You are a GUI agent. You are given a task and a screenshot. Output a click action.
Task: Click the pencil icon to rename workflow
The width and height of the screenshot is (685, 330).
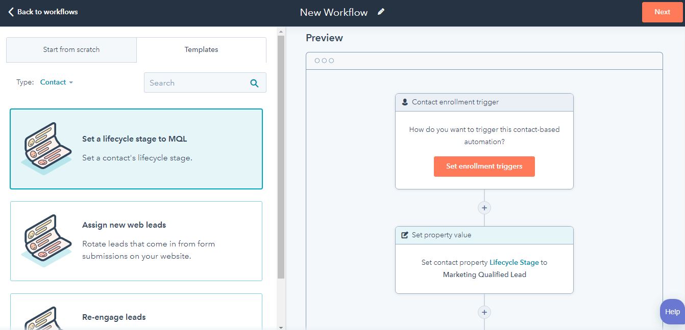click(x=381, y=12)
